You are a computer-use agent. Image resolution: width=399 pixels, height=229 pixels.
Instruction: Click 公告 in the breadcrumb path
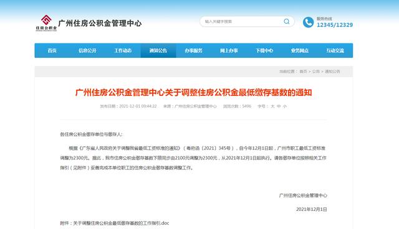click(x=316, y=72)
